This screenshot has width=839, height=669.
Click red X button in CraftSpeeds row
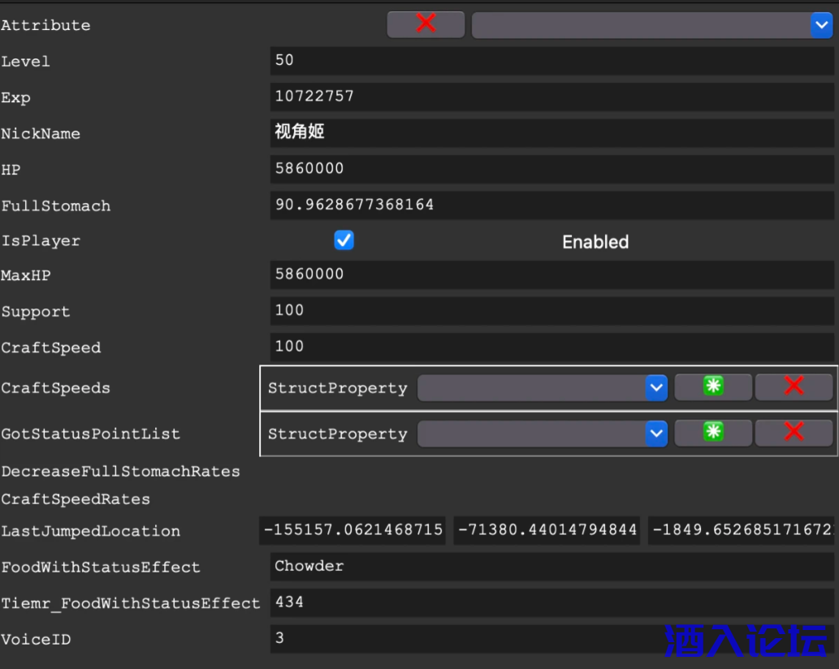point(794,387)
